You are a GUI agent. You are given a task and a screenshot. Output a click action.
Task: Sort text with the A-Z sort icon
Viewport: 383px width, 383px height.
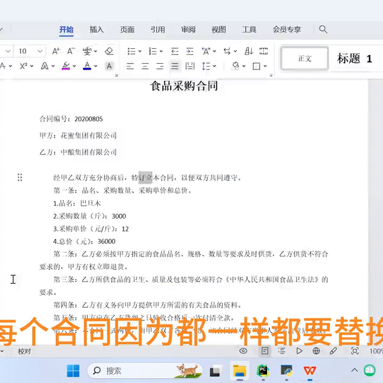coord(248,51)
